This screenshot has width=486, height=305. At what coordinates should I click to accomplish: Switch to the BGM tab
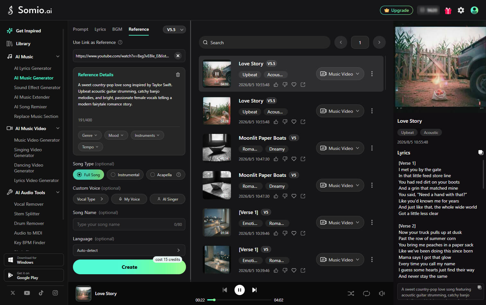pyautogui.click(x=117, y=29)
